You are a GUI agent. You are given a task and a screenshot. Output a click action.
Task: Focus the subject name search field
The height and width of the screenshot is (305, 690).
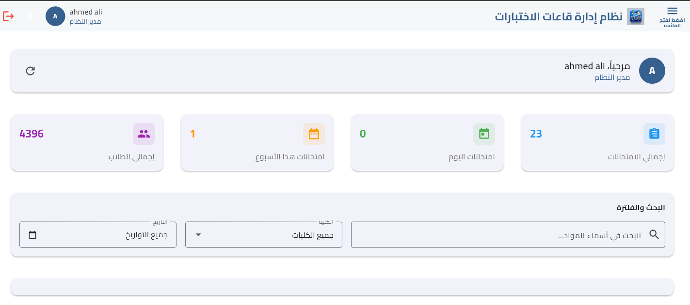tap(508, 234)
